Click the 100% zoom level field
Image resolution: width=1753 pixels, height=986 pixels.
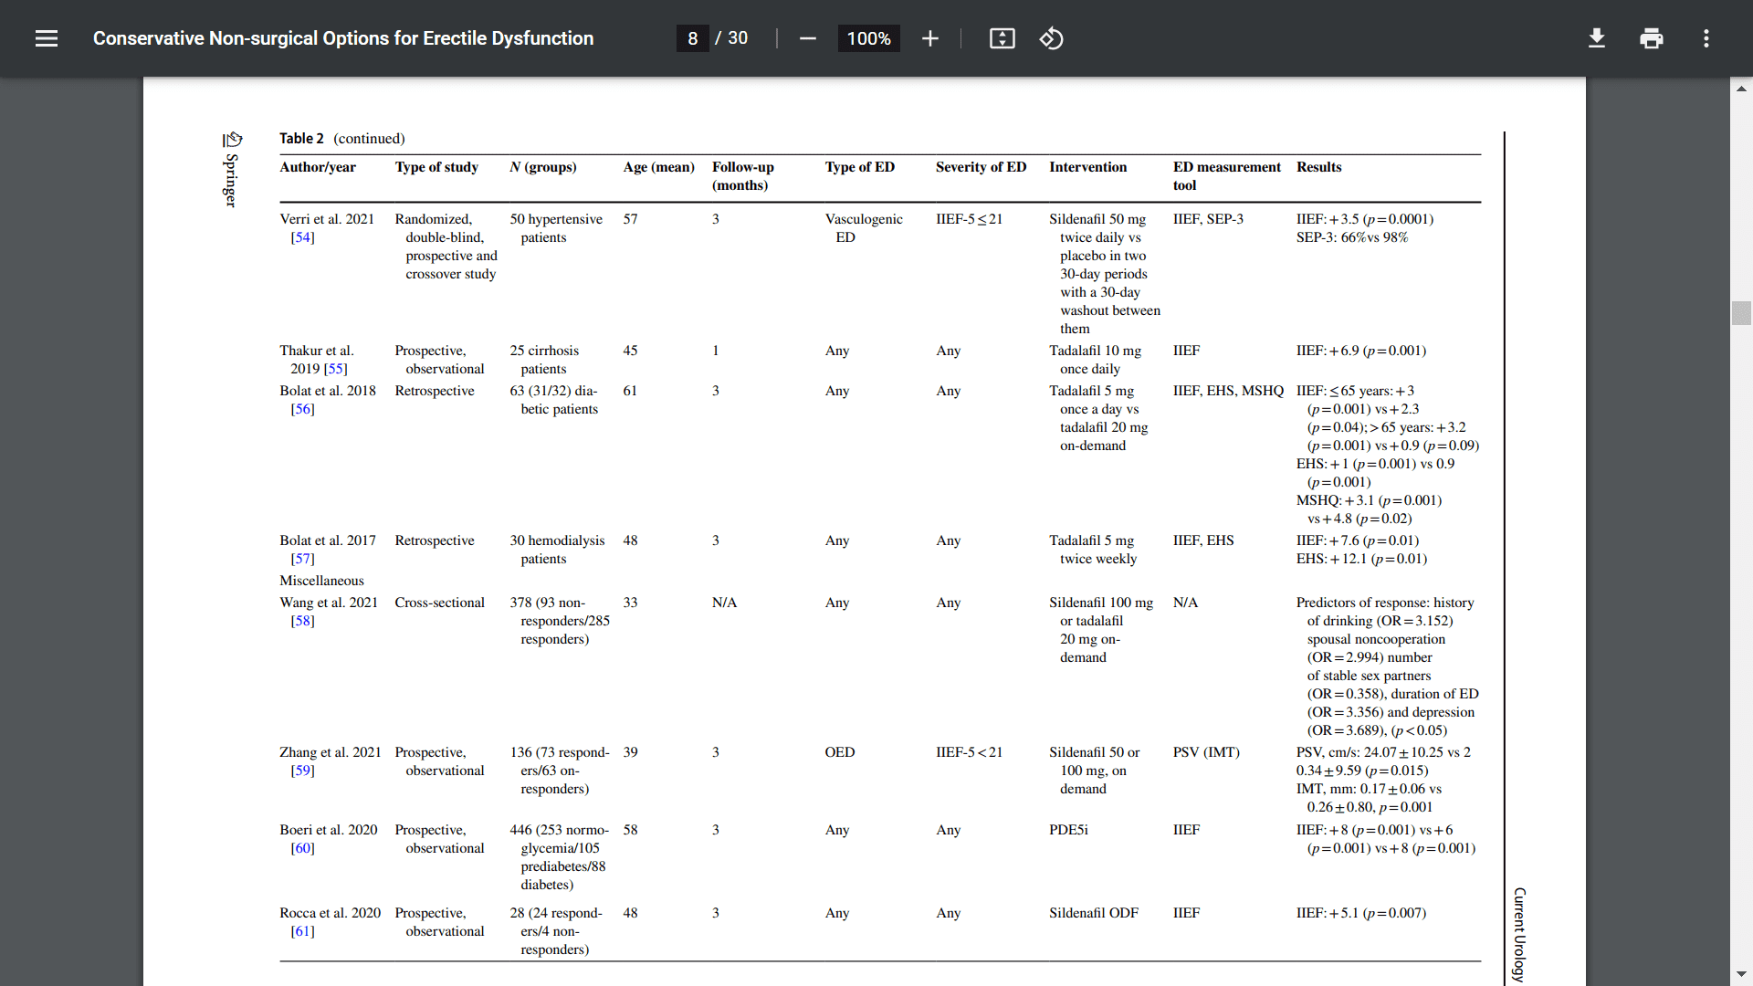[x=868, y=38]
